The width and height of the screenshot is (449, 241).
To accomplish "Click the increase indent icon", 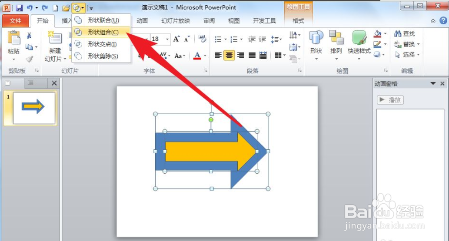I will 263,39.
